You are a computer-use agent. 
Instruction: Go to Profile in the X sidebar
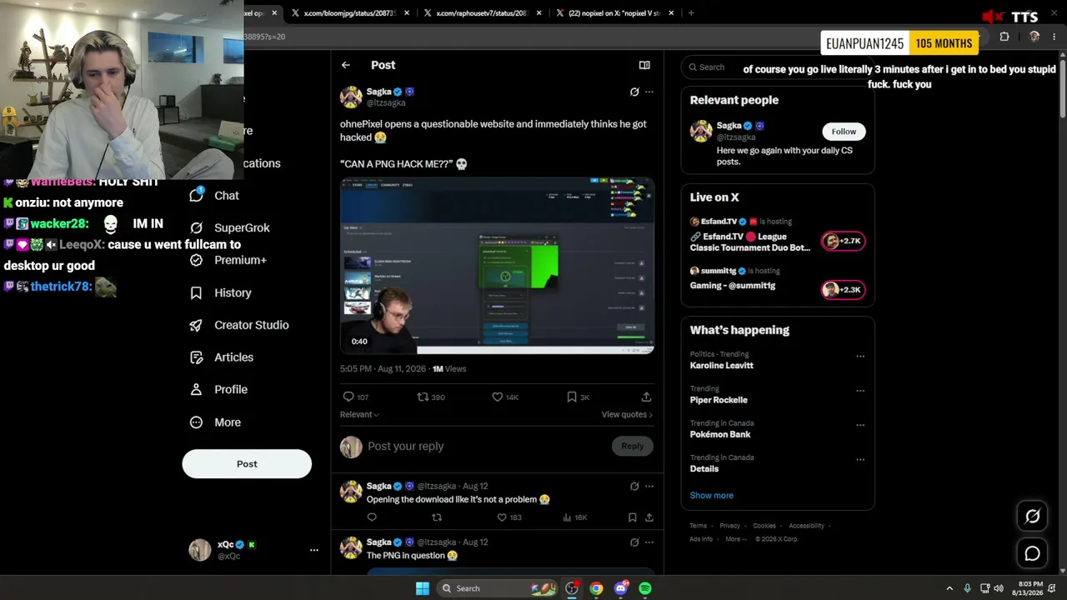(218, 389)
